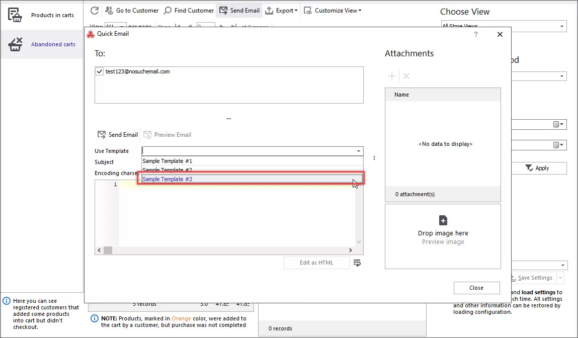Image resolution: width=578 pixels, height=338 pixels.
Task: Toggle word wrap icon beside Edit as HTML
Action: (x=357, y=263)
